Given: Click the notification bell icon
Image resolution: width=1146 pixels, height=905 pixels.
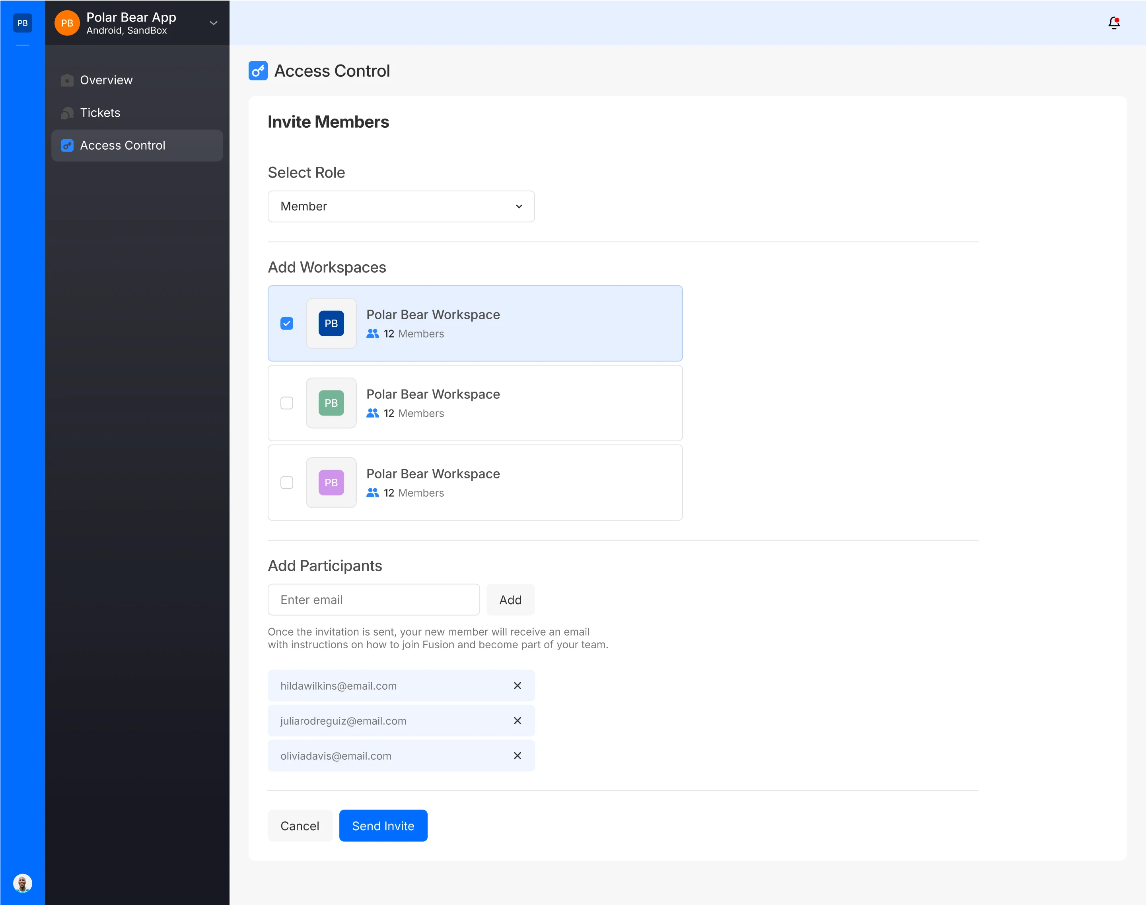Looking at the screenshot, I should click(1114, 23).
